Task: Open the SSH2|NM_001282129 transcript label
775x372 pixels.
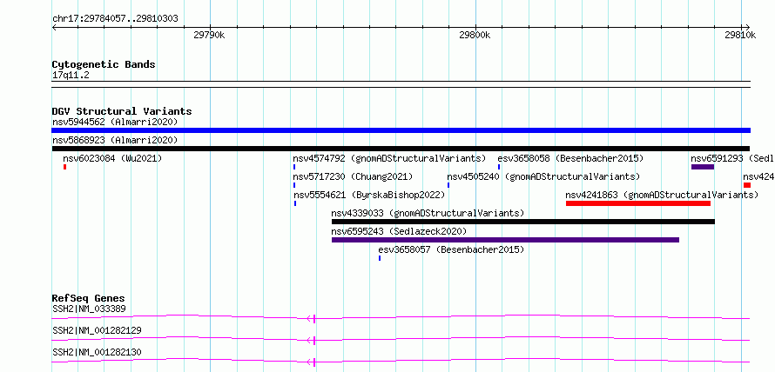Action: click(97, 330)
